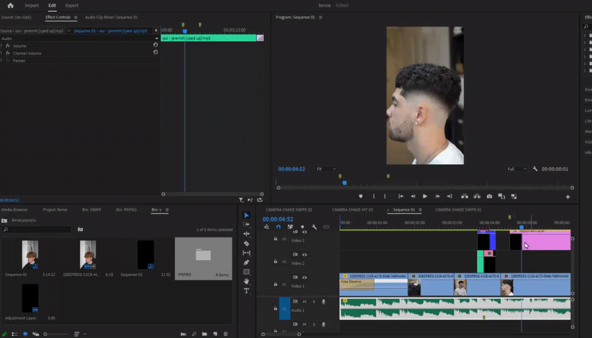Select the Rectangle tool
The height and width of the screenshot is (338, 592).
tap(246, 272)
